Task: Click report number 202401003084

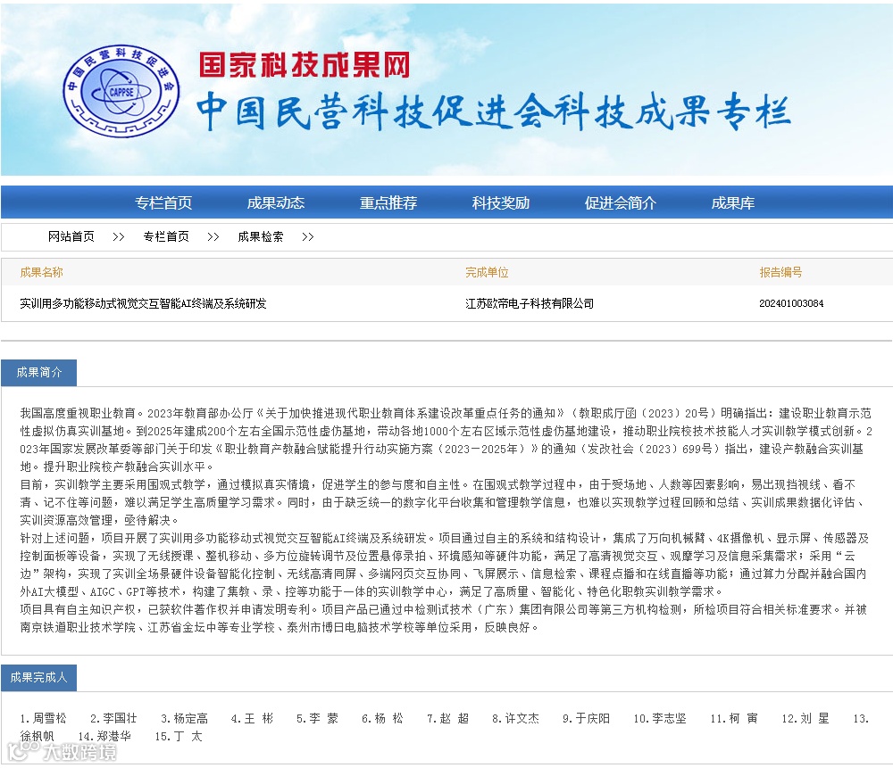Action: click(791, 303)
